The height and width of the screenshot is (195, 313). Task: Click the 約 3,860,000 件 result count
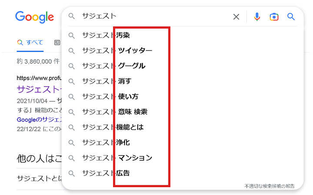click(38, 62)
